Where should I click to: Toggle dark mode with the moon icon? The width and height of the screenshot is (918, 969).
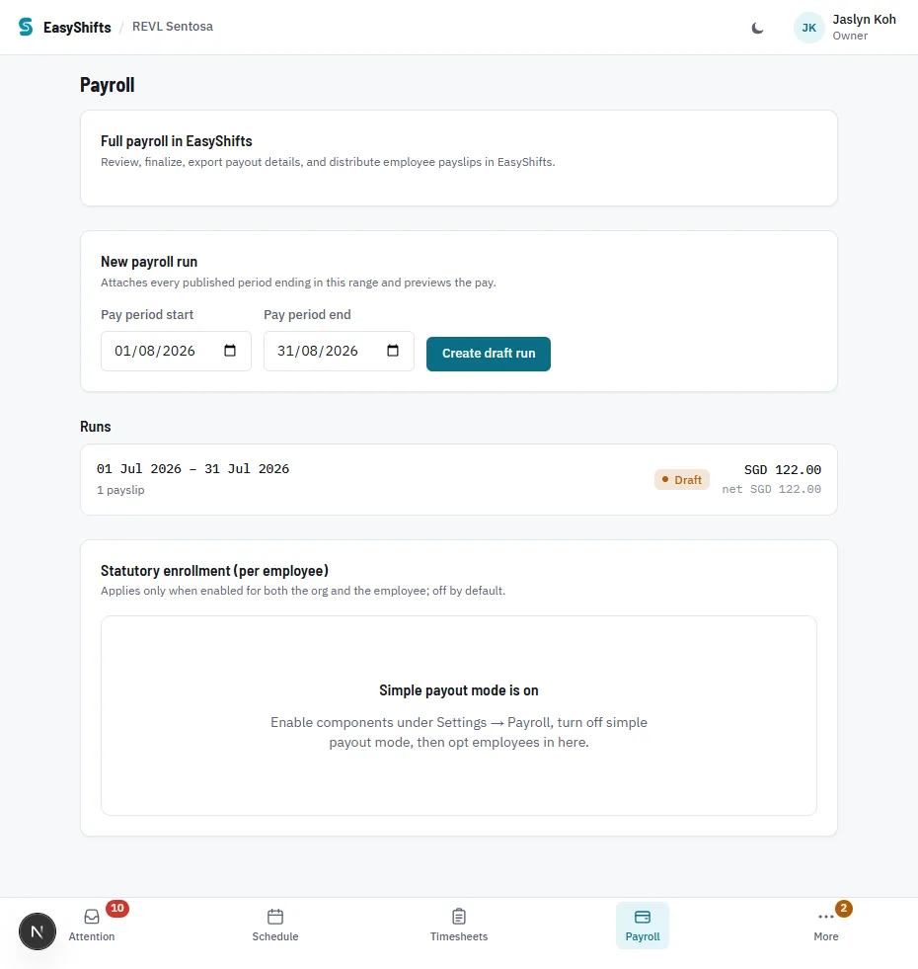click(757, 28)
